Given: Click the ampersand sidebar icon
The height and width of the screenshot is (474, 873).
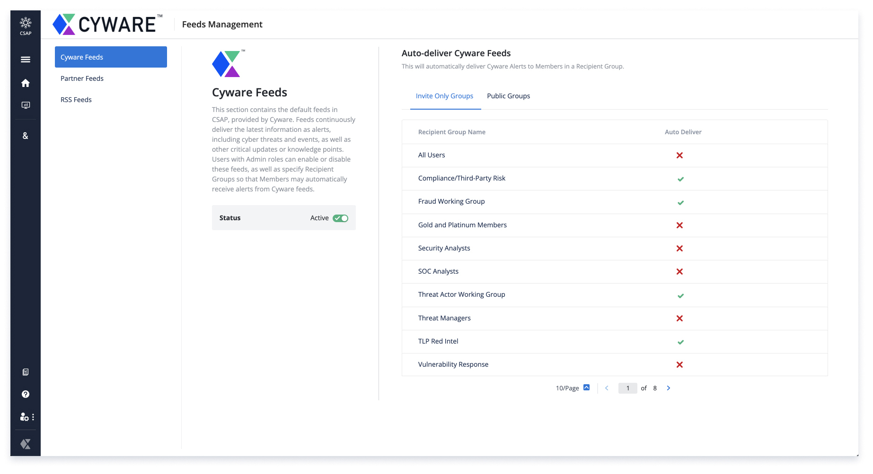Looking at the screenshot, I should 26,136.
